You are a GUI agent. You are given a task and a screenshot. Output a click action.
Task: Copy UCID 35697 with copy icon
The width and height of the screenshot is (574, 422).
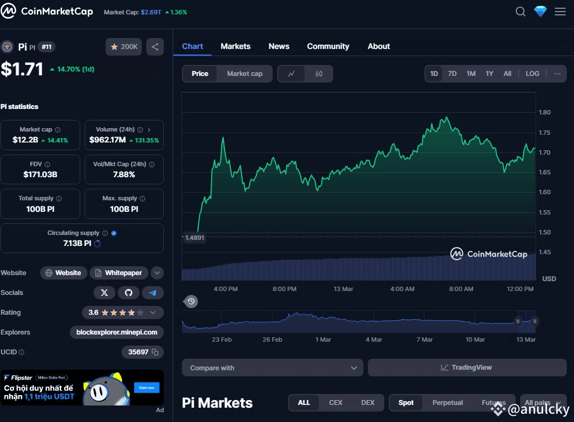coord(155,352)
